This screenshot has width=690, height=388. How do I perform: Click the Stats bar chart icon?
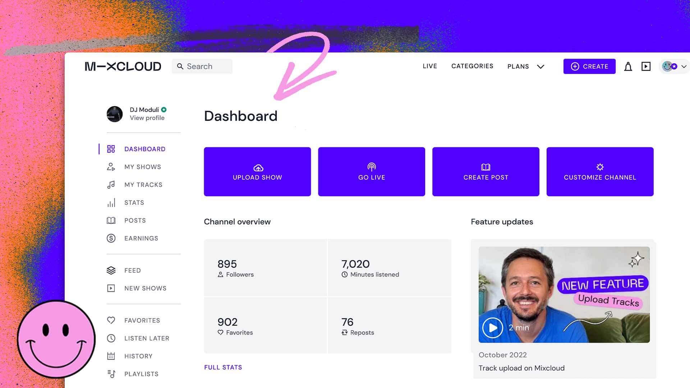coord(111,203)
